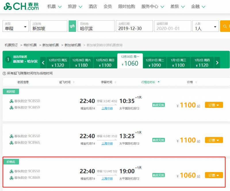
Task: Sort flights by 价格 column
Action: tap(192, 82)
